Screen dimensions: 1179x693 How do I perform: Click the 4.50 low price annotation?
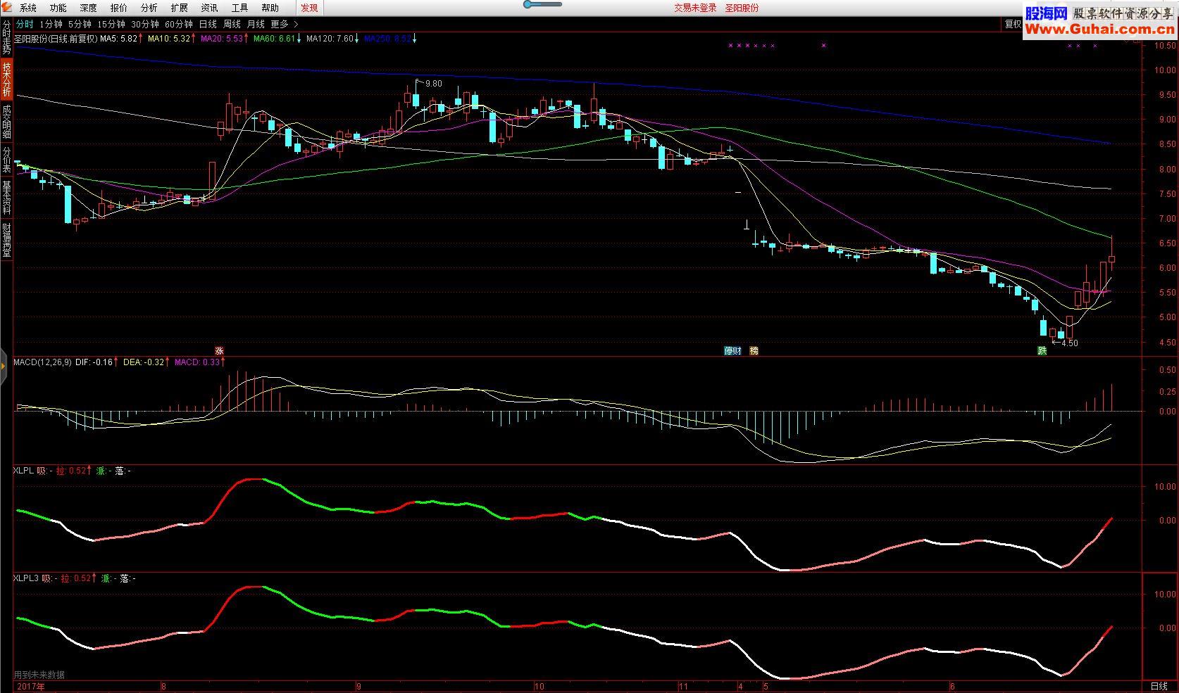pos(1069,343)
